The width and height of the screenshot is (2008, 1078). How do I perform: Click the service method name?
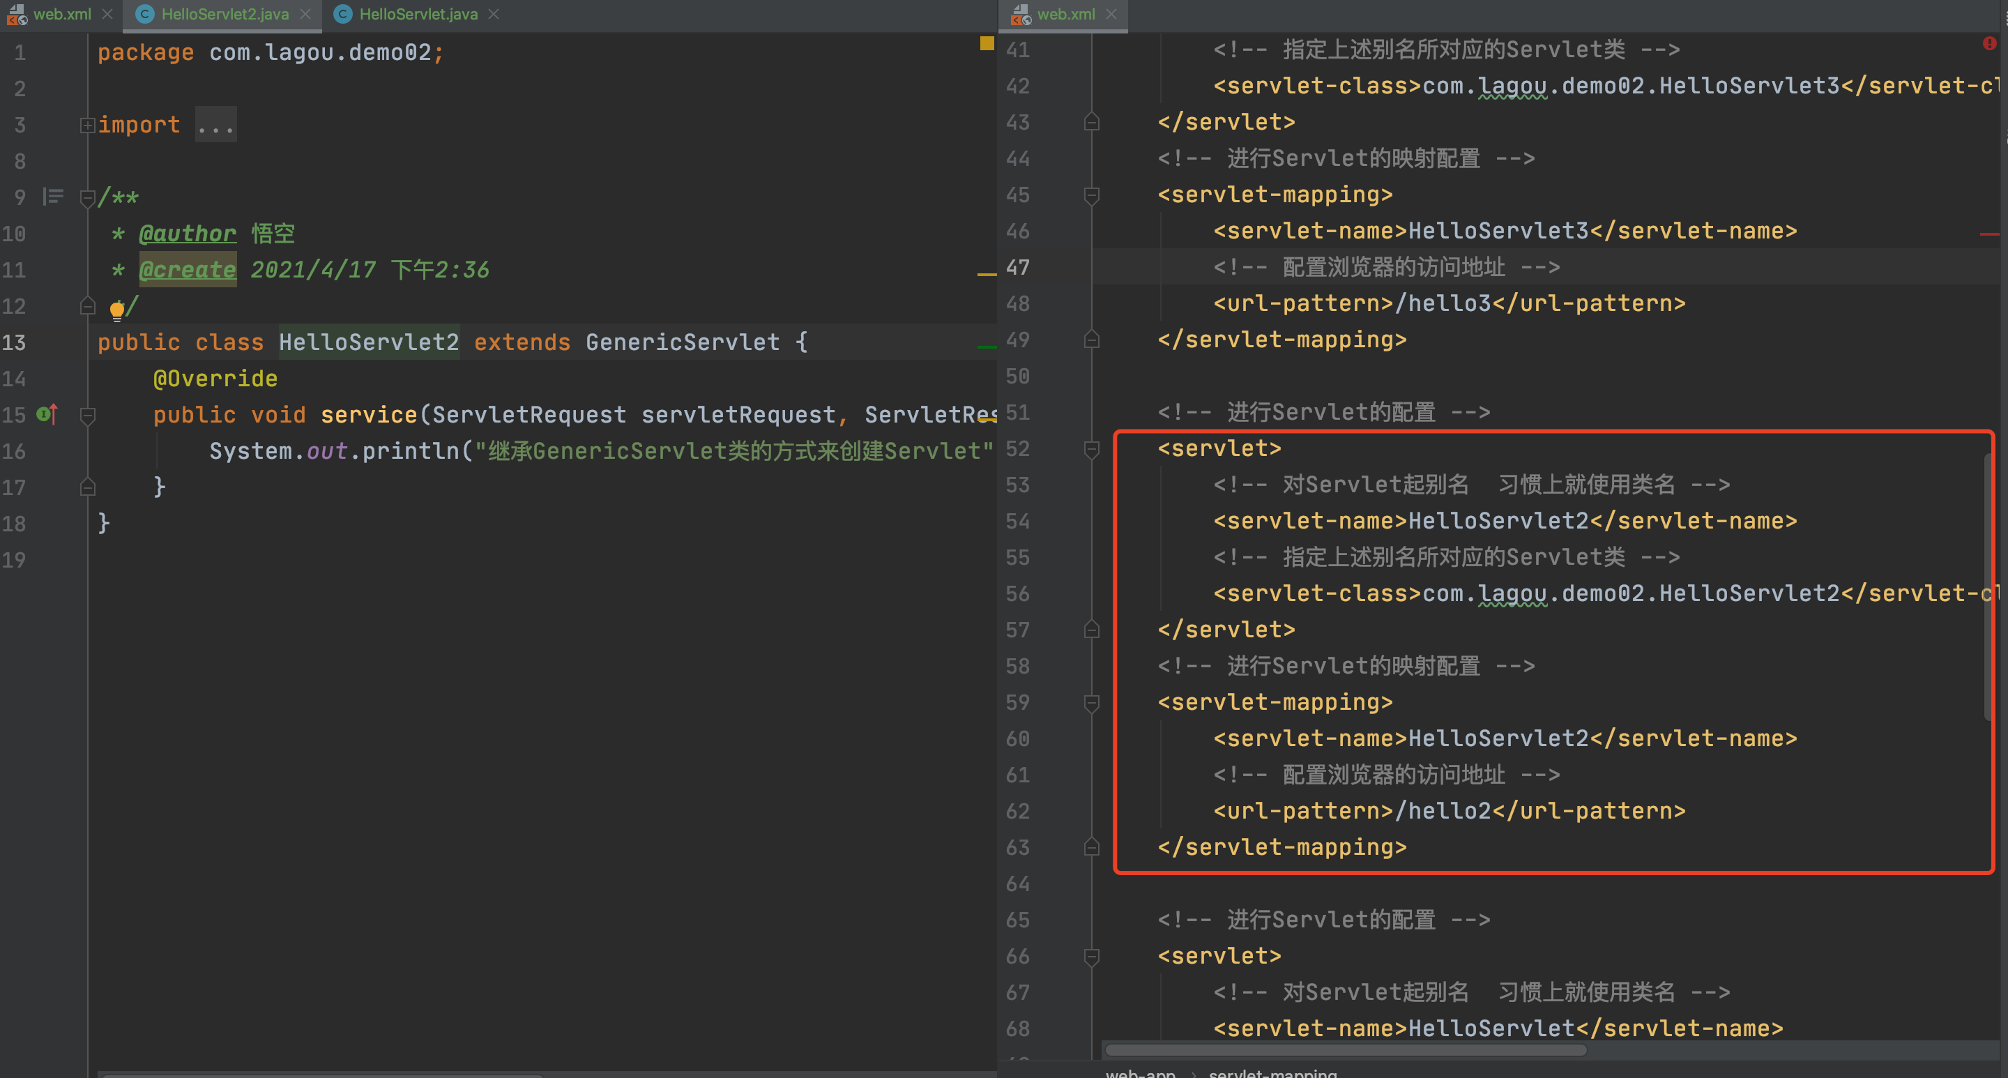point(369,415)
